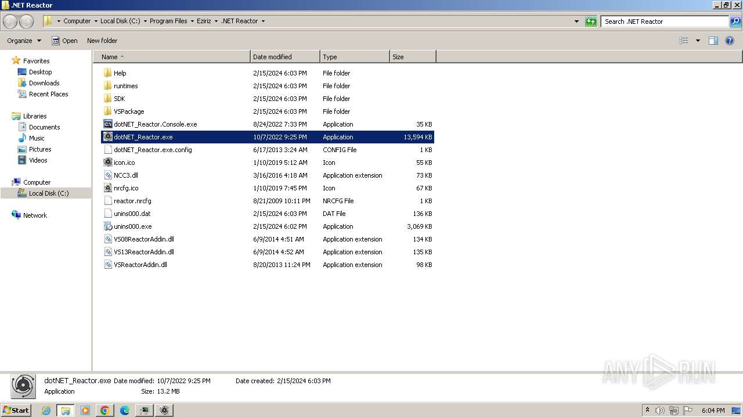This screenshot has height=418, width=743.
Task: Select VSReactorAddin.dll file icon
Action: (108, 265)
